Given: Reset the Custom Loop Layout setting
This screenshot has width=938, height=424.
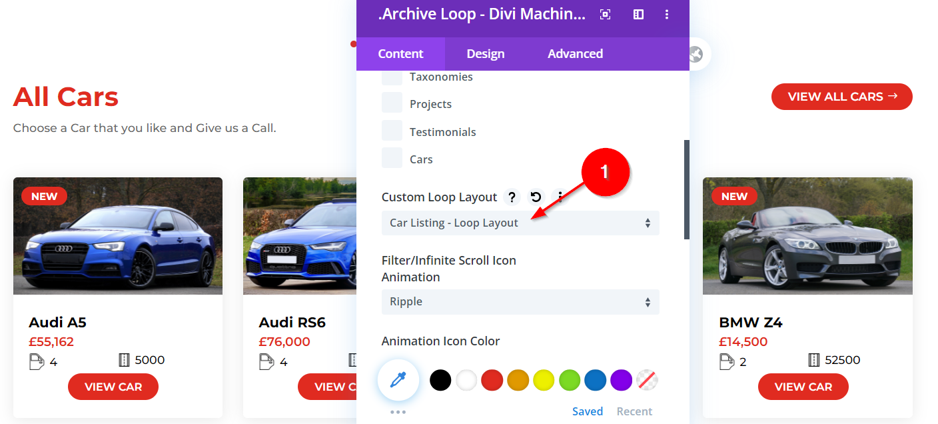Looking at the screenshot, I should [536, 197].
